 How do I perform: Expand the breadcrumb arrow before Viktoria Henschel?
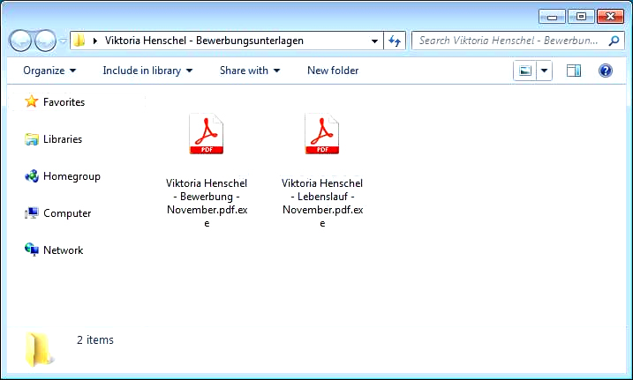[x=95, y=41]
